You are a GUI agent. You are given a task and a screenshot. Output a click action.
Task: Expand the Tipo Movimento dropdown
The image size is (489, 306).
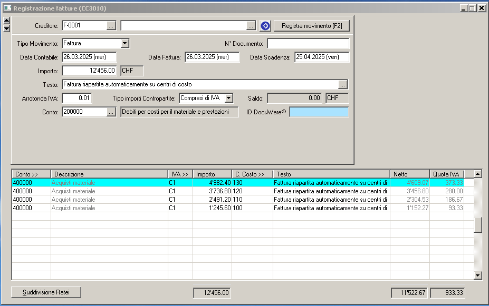click(x=125, y=43)
